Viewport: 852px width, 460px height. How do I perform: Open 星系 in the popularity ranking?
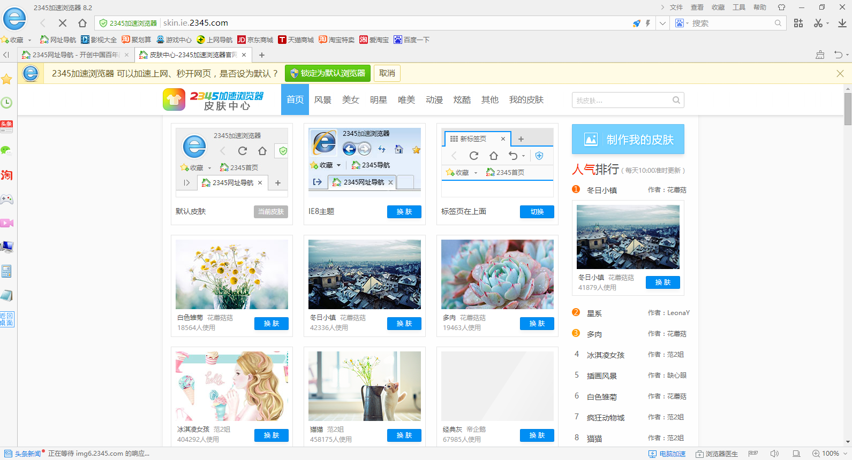(594, 313)
